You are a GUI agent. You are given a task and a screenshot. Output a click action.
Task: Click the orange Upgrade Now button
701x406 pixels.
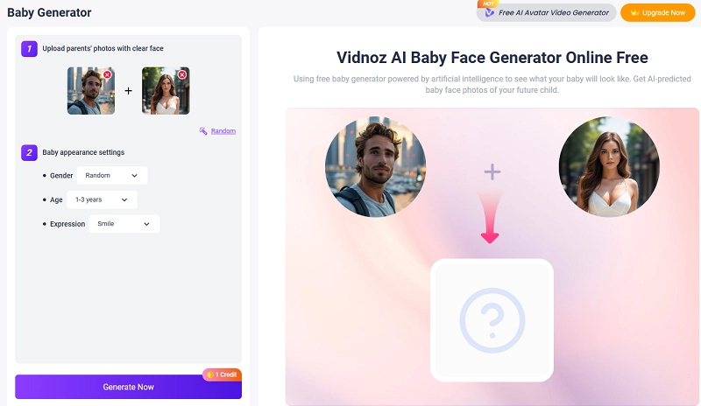(657, 13)
